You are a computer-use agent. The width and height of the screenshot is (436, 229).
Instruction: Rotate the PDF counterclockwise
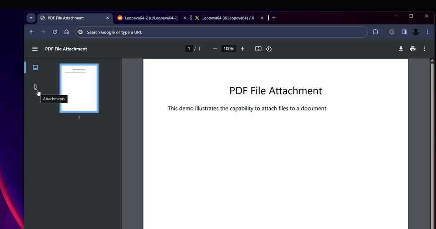tap(269, 49)
